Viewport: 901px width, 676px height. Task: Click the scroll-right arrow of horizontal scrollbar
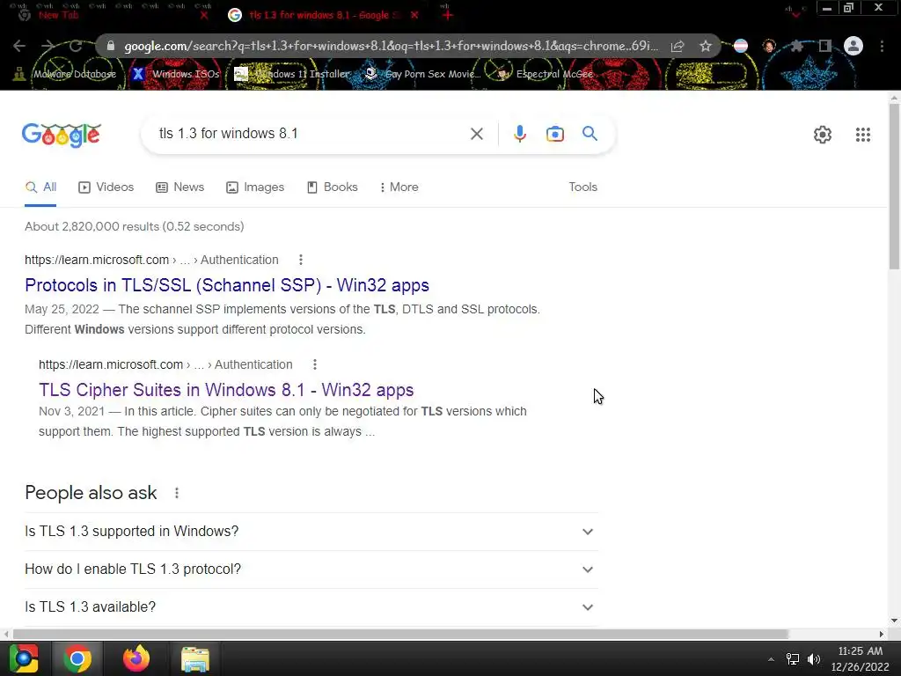[x=882, y=634]
